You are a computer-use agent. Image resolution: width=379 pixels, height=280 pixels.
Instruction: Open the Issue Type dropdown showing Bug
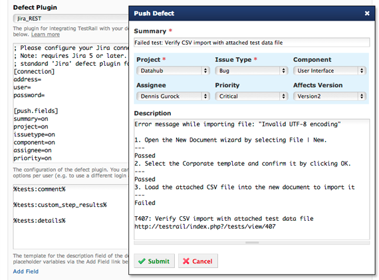pos(251,70)
